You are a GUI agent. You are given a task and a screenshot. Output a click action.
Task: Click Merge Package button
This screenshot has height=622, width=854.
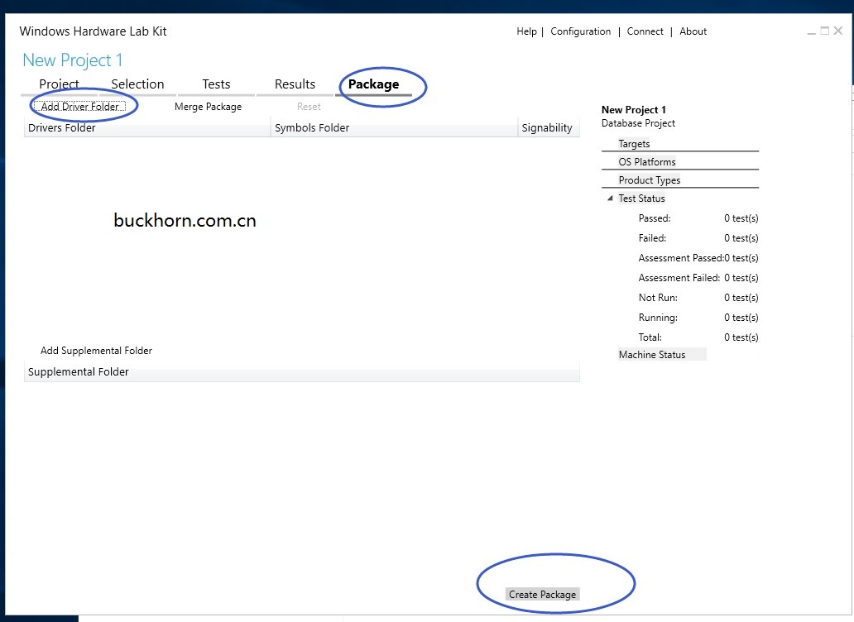tap(208, 107)
